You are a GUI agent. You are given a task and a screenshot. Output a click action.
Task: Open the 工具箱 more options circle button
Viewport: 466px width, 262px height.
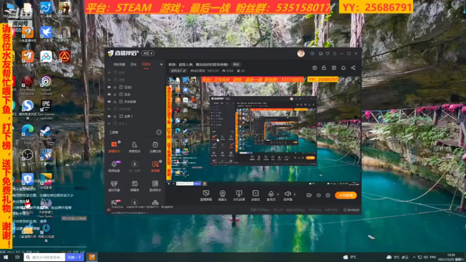(159, 133)
